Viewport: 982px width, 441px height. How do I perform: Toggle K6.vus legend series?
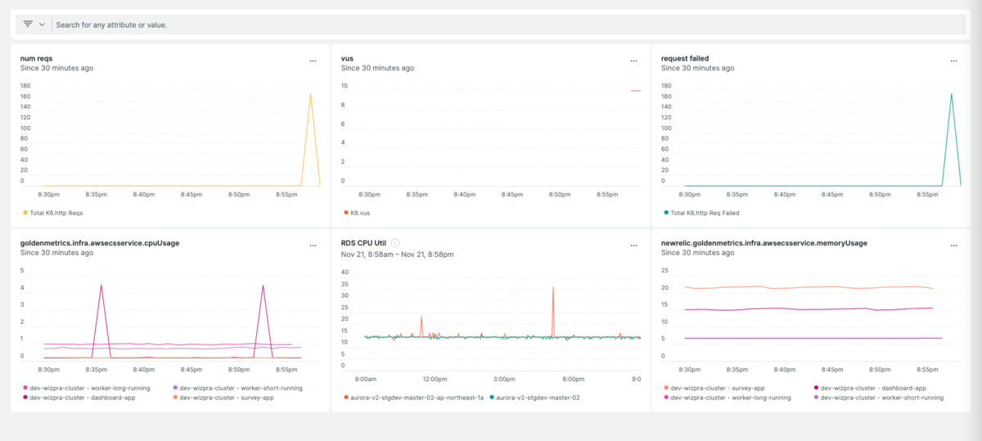[x=358, y=213]
